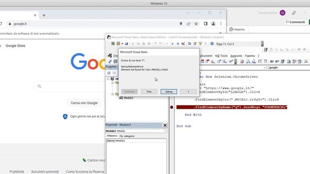The width and height of the screenshot is (310, 174).
Task: Open the procedure dropdown showing 'google'
Action: tap(289, 68)
